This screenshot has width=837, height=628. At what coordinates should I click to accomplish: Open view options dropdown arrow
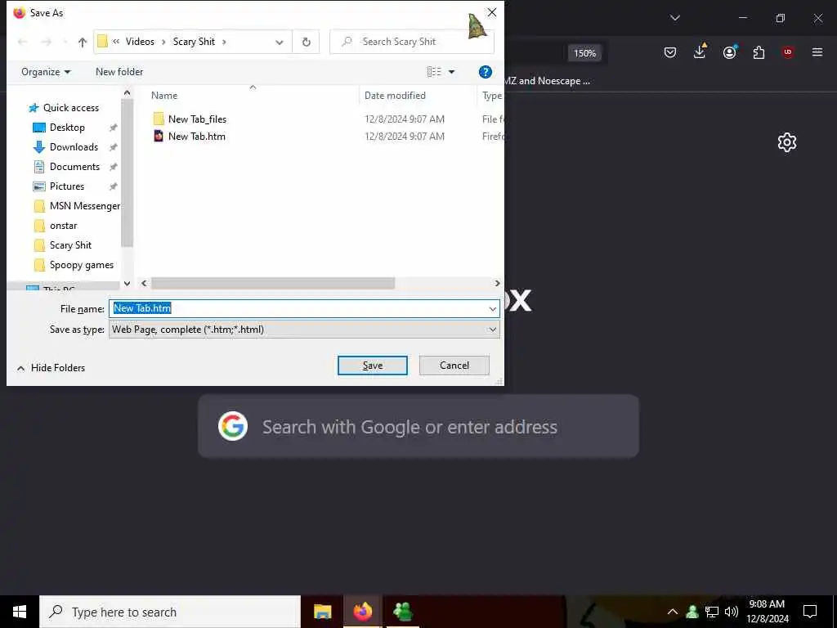pos(451,72)
